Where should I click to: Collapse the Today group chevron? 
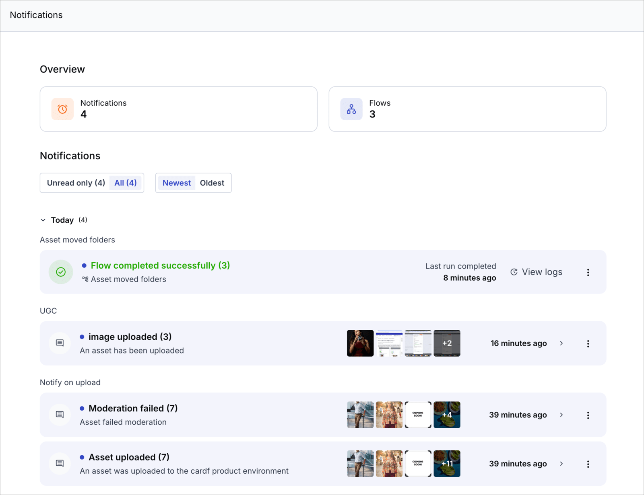43,220
